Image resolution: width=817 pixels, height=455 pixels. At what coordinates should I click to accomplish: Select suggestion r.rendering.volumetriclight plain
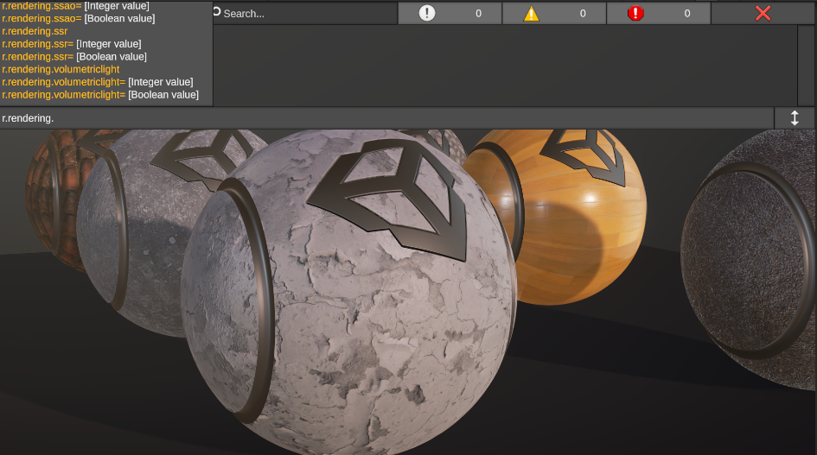tap(61, 69)
